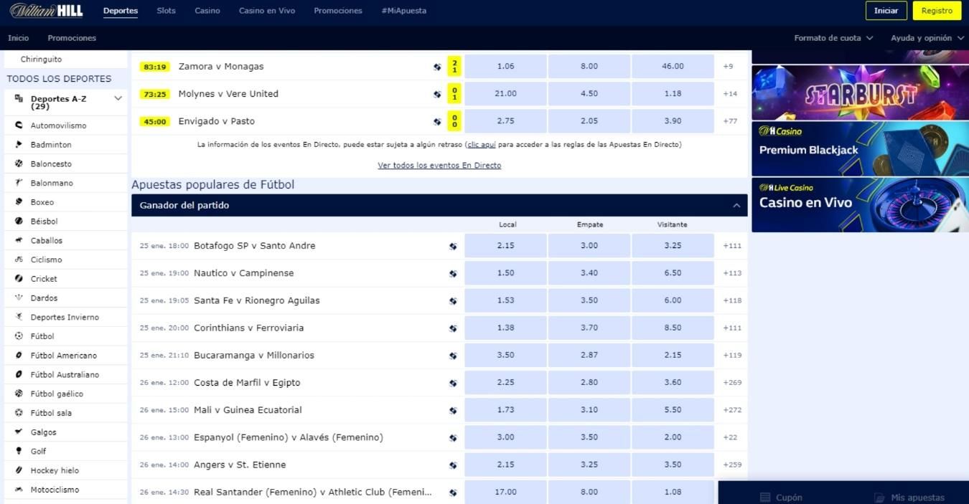Collapse the Deportes A-Z list
Image resolution: width=969 pixels, height=504 pixels.
pyautogui.click(x=117, y=98)
